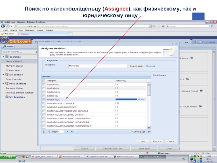The image size is (217, 163).
Task: Go to the previous results page
Action: 49,131
